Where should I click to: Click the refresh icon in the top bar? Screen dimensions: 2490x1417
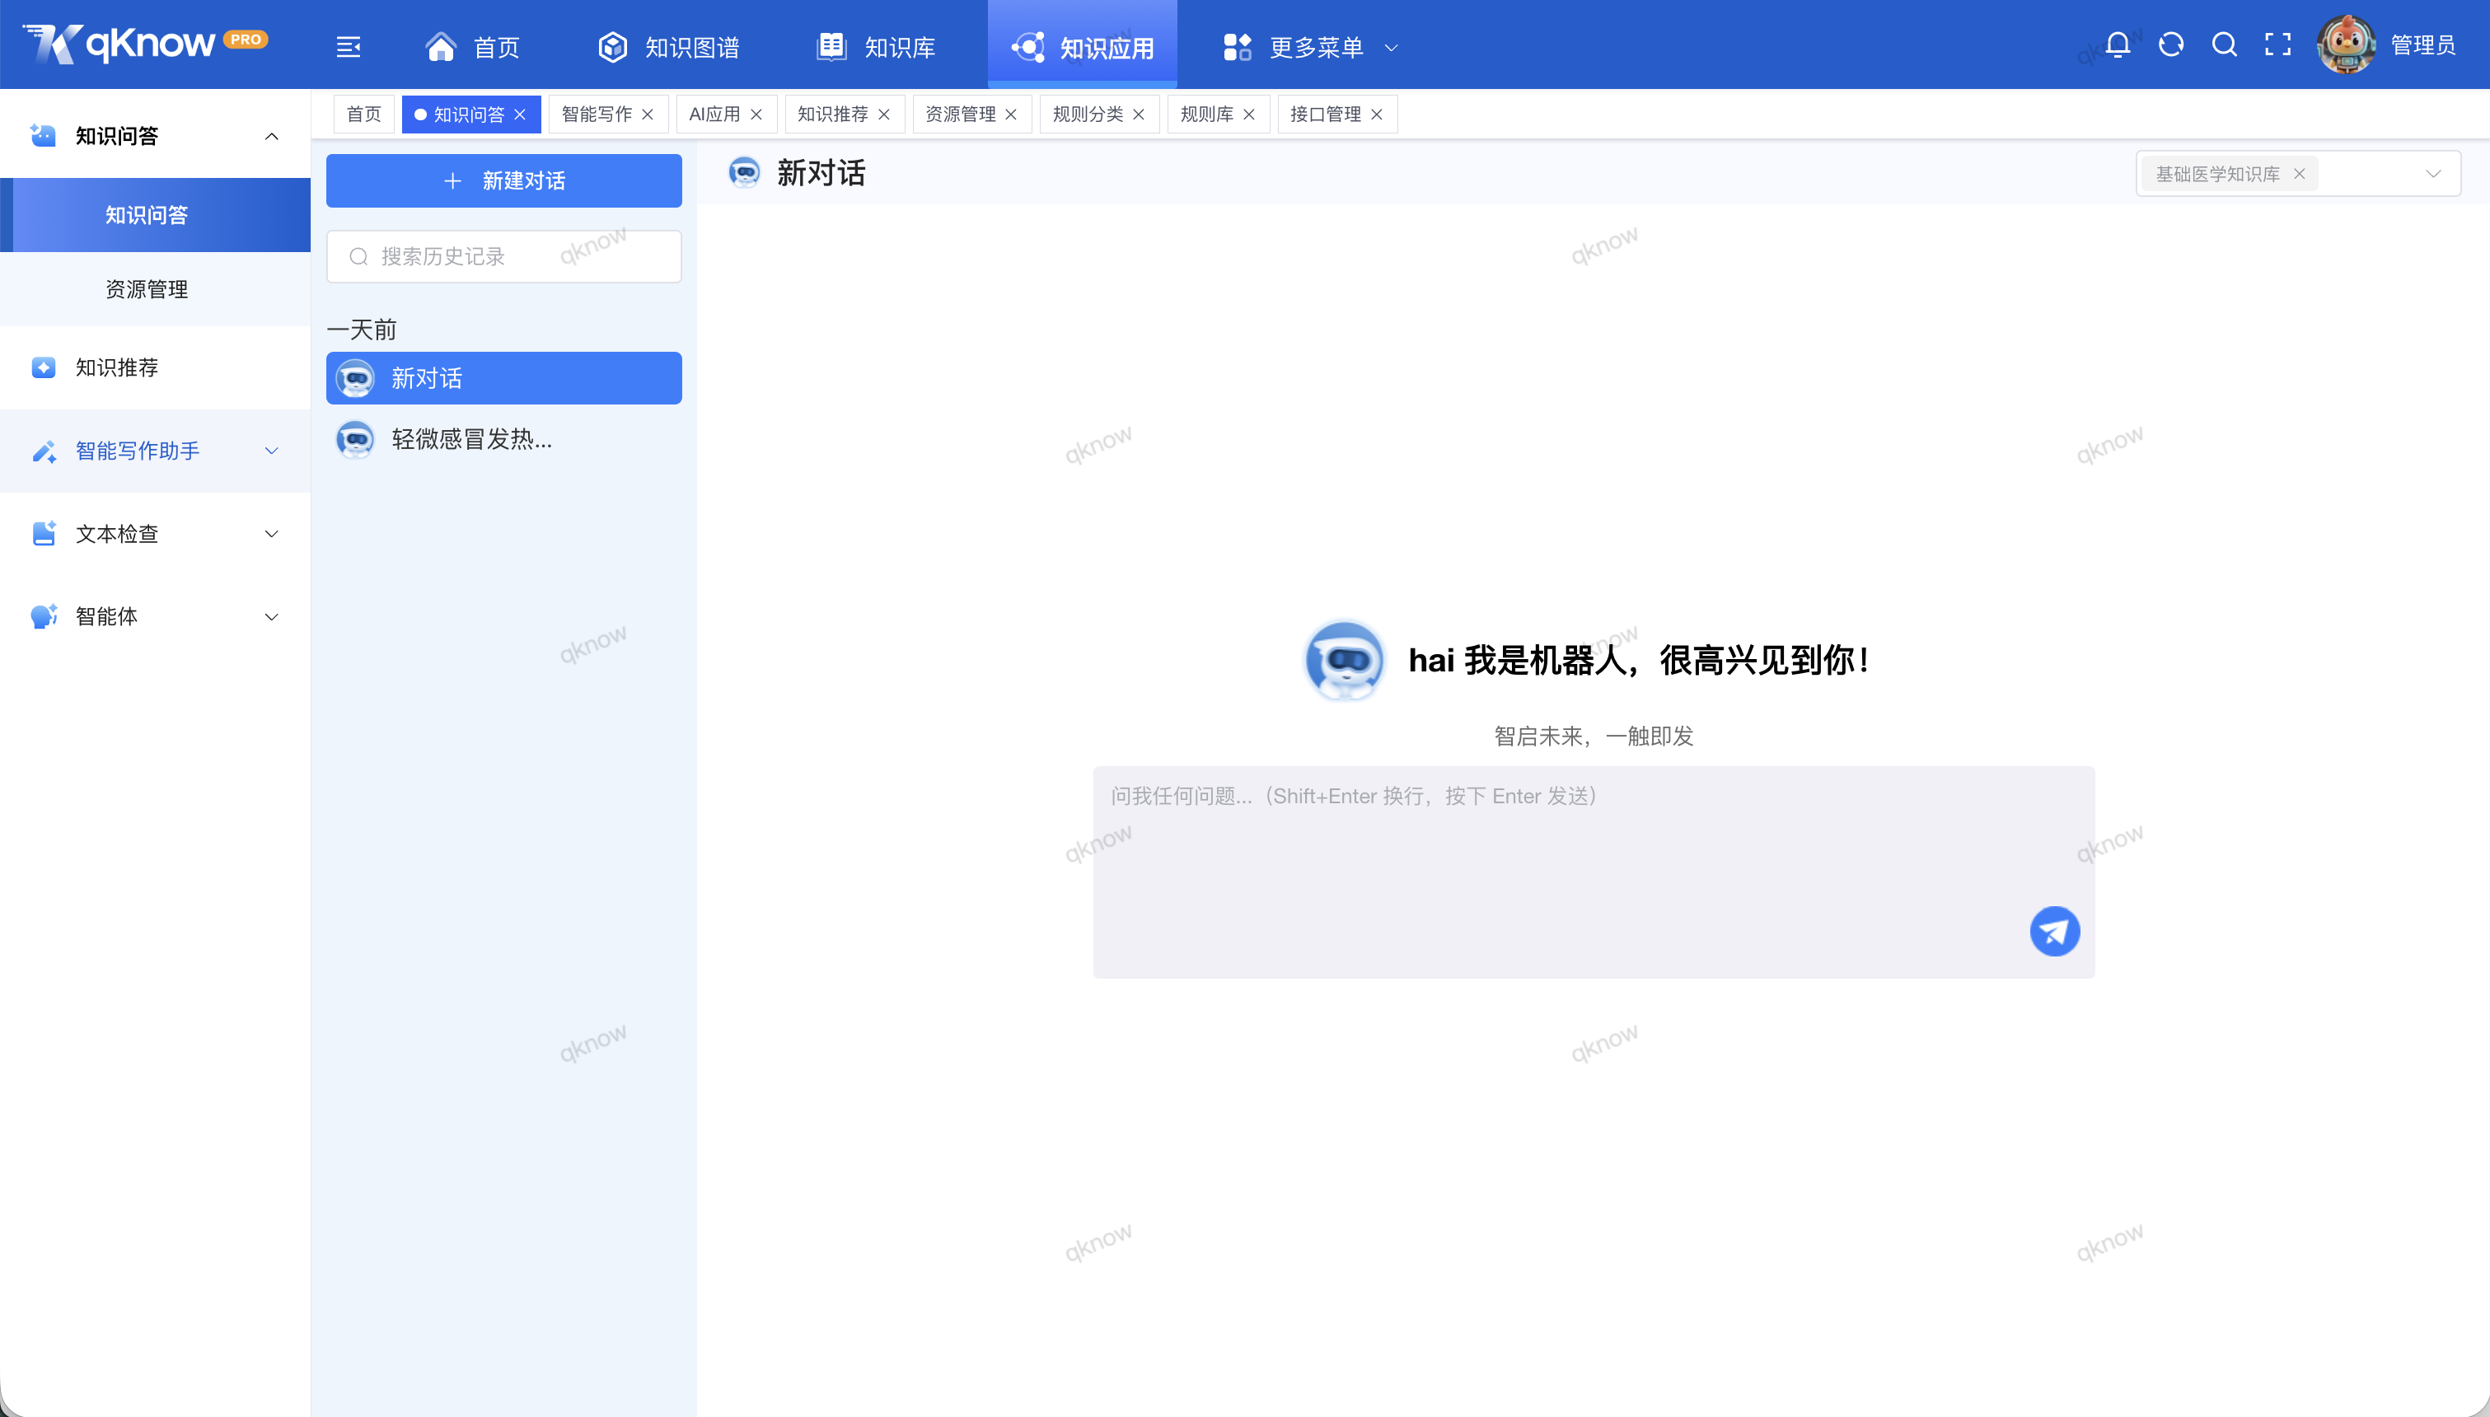(x=2172, y=44)
